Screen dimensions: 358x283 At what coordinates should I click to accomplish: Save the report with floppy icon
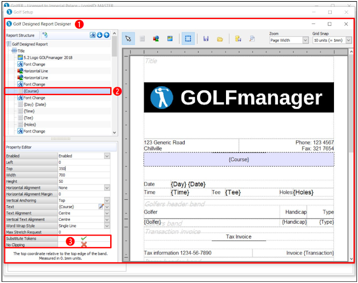(x=206, y=39)
